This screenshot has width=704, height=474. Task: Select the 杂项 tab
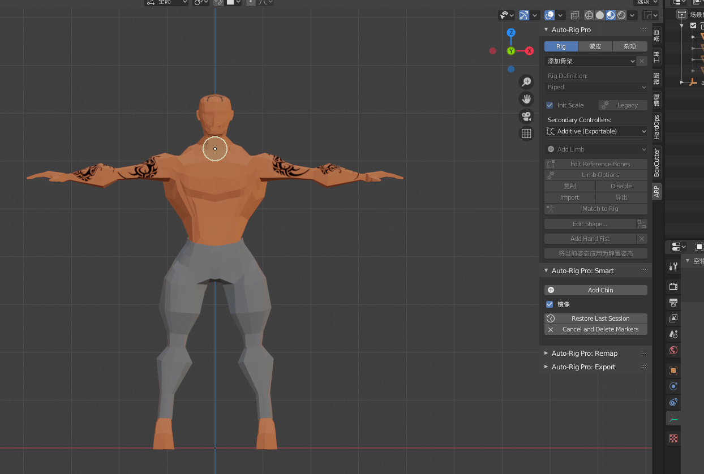[x=630, y=46]
